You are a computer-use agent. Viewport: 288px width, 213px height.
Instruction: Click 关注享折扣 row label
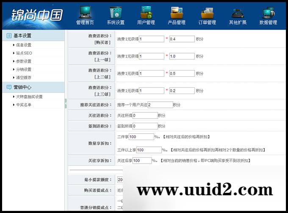(x=100, y=160)
